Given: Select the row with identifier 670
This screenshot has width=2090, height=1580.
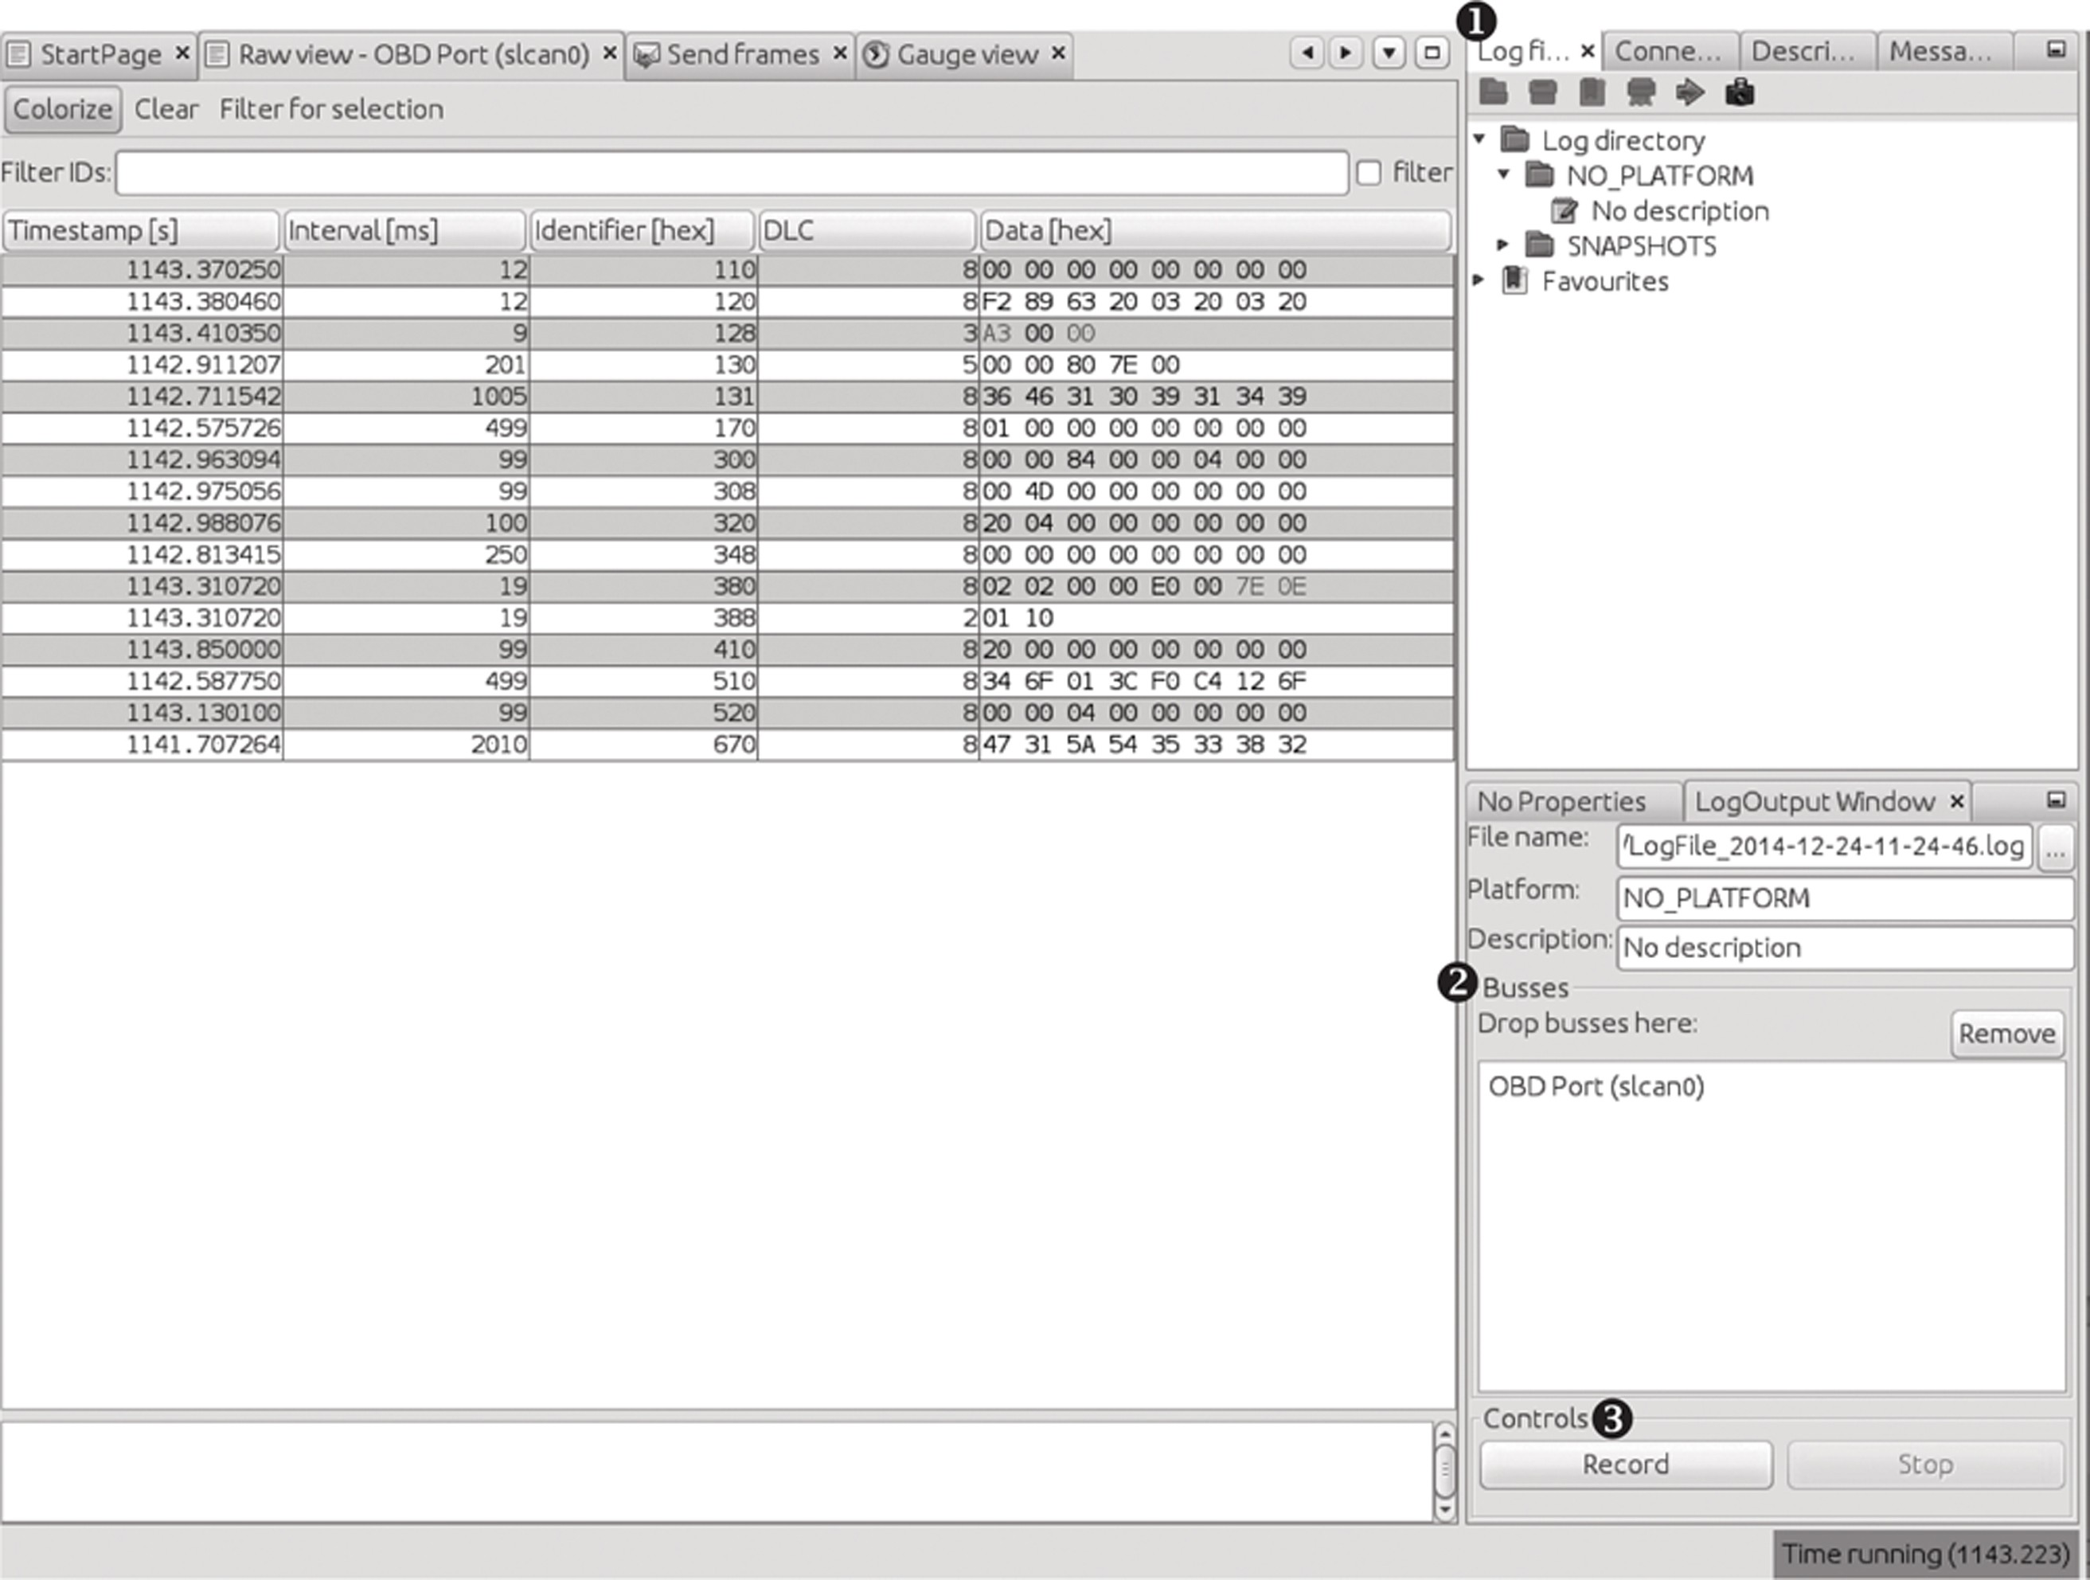Looking at the screenshot, I should pos(728,745).
